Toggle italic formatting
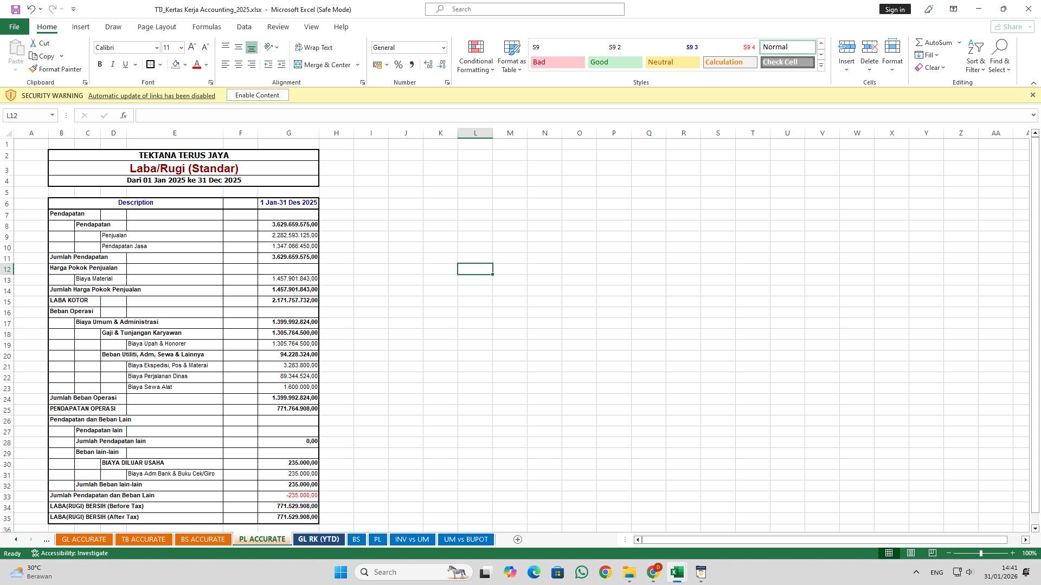This screenshot has width=1041, height=585. (112, 64)
